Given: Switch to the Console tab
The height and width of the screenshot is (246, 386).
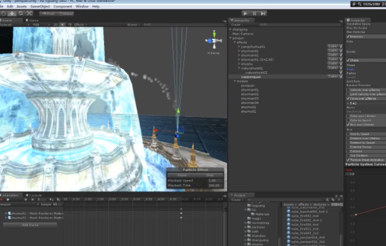Looking at the screenshot, I should 34,195.
